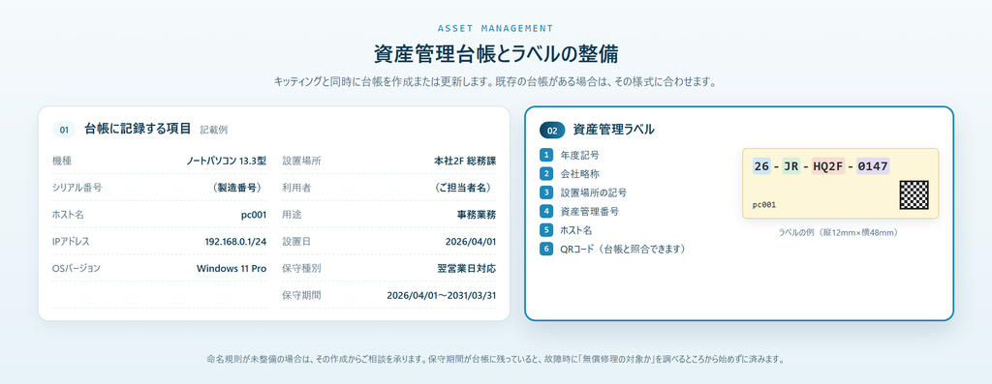Click the value 事務業務

coord(477,215)
